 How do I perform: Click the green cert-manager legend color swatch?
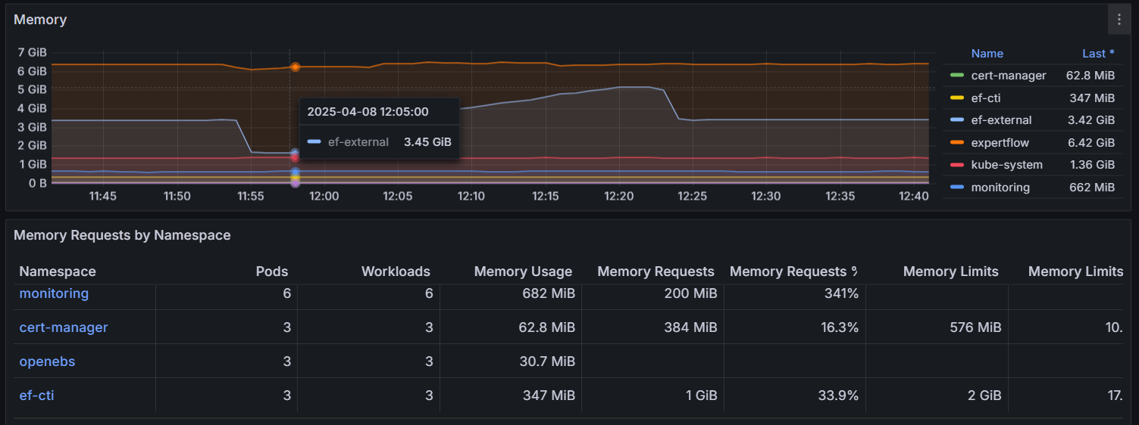[x=956, y=76]
